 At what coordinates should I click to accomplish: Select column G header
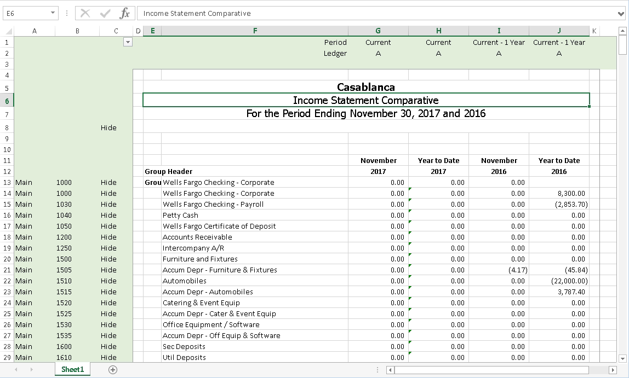click(x=378, y=31)
